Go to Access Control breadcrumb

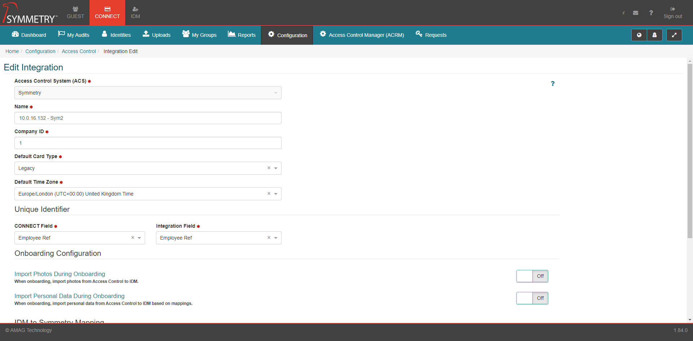[x=79, y=51]
